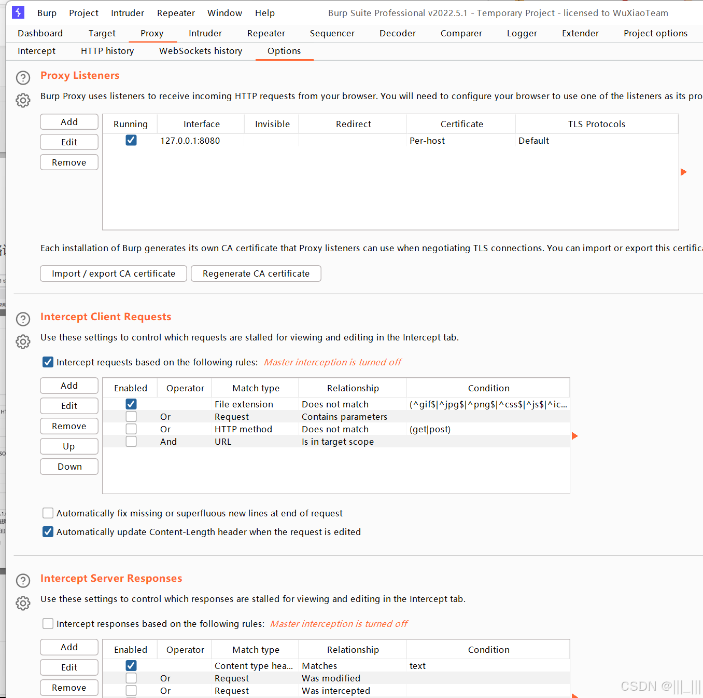
Task: Check 'Automatically fix missing or superfluous new lines'
Action: (x=48, y=513)
